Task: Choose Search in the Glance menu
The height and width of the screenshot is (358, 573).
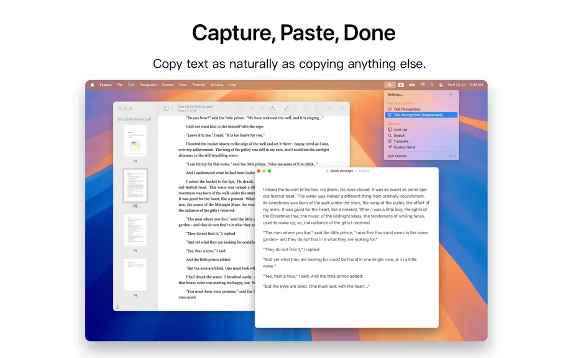Action: pyautogui.click(x=421, y=135)
